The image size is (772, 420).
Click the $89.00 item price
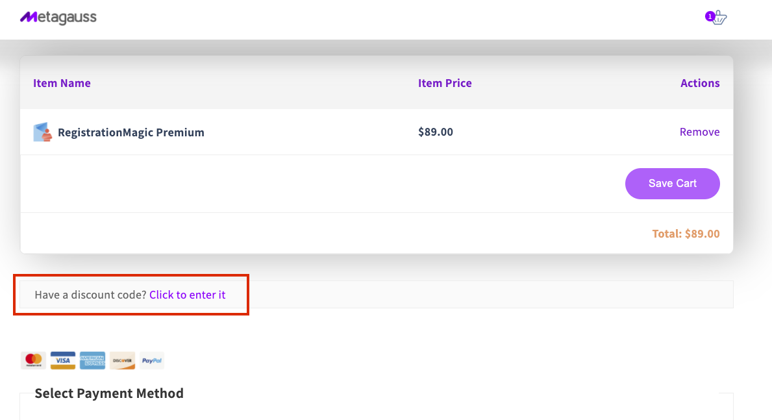point(435,132)
